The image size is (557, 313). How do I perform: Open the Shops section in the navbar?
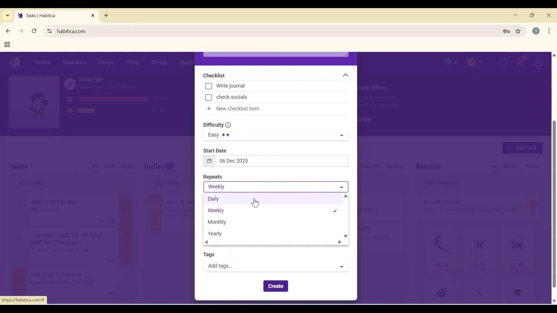coord(106,62)
